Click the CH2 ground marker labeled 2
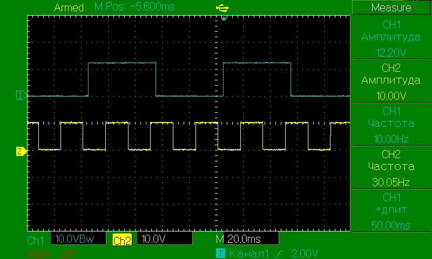Viewport: 432px width, 259px height. pos(21,152)
